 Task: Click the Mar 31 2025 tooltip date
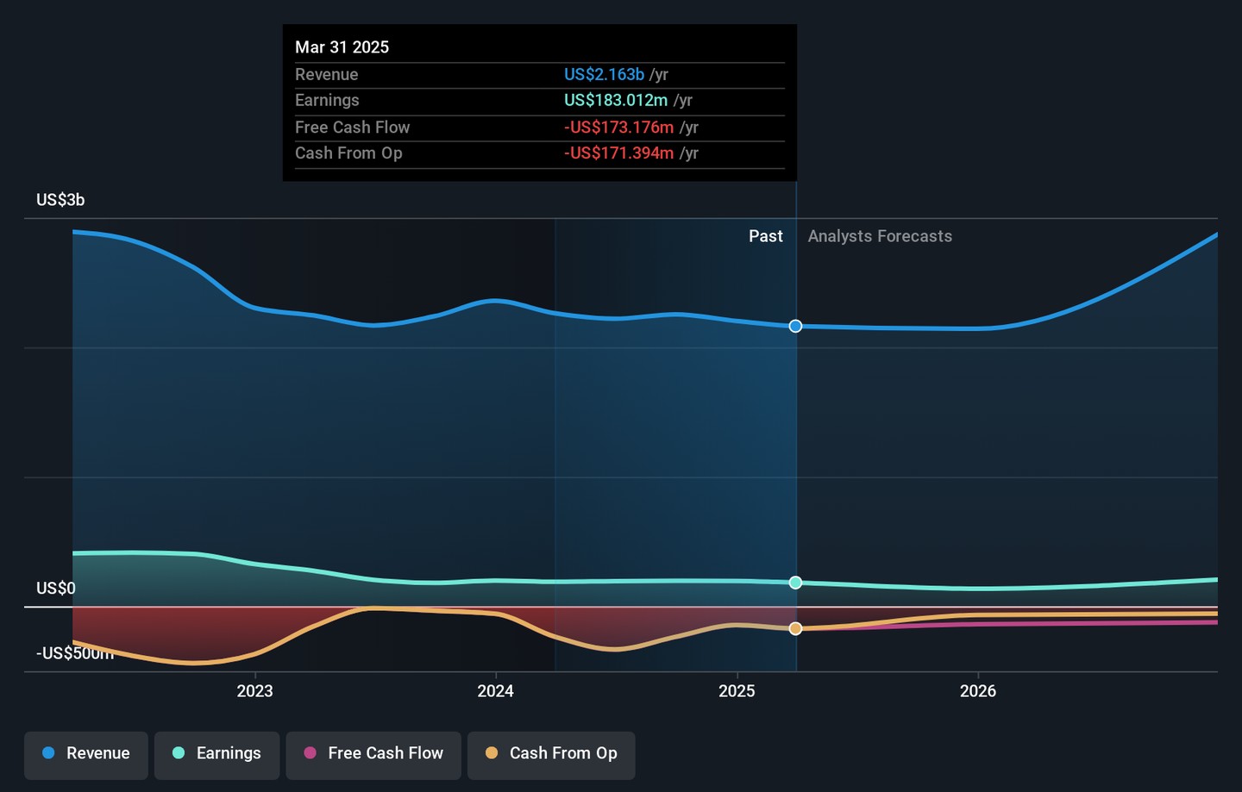tap(342, 47)
